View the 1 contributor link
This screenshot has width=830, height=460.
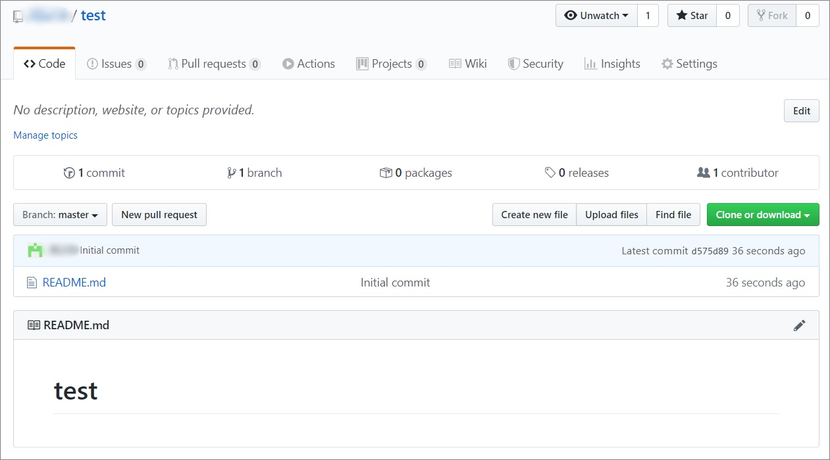(737, 173)
